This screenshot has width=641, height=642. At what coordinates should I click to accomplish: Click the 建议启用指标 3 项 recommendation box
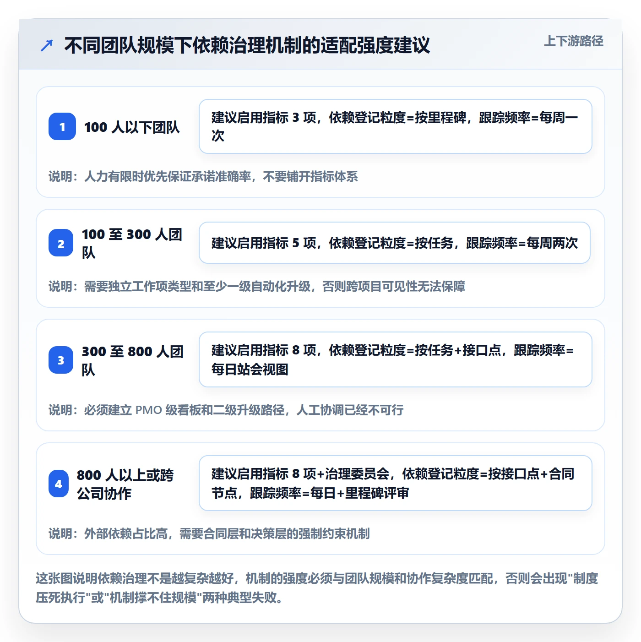(x=396, y=126)
